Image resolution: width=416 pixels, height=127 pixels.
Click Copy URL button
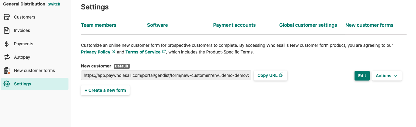pos(270,75)
